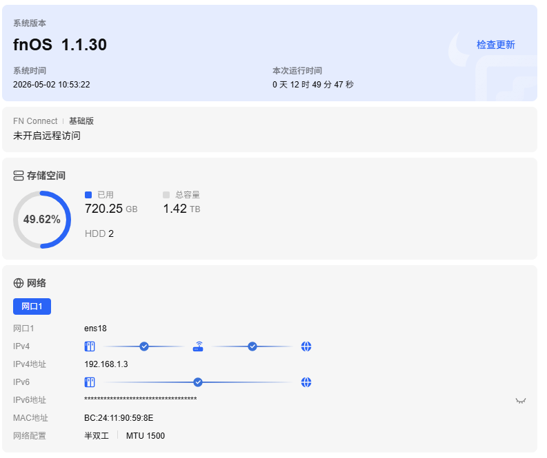
Task: Click the system time 2026-05-02 10:53:22
Action: (x=51, y=85)
